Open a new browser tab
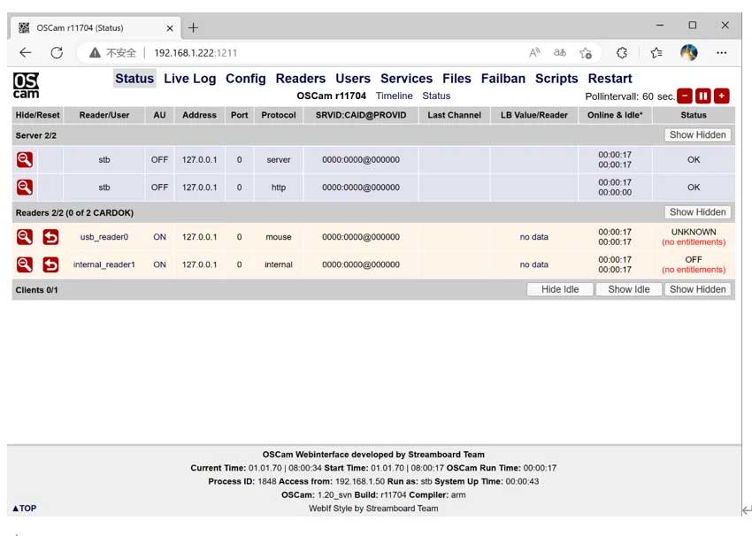The image size is (752, 536). pyautogui.click(x=193, y=27)
